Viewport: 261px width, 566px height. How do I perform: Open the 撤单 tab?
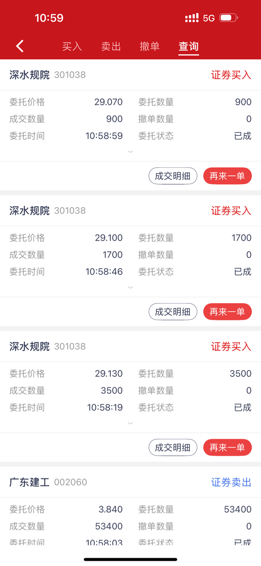(150, 46)
